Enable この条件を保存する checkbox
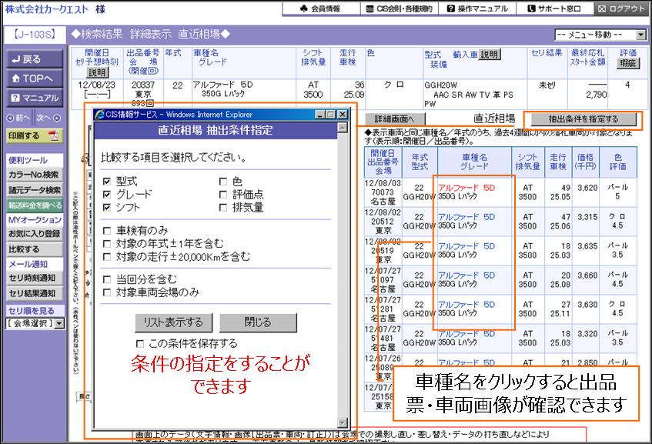Image resolution: width=652 pixels, height=444 pixels. pos(140,344)
